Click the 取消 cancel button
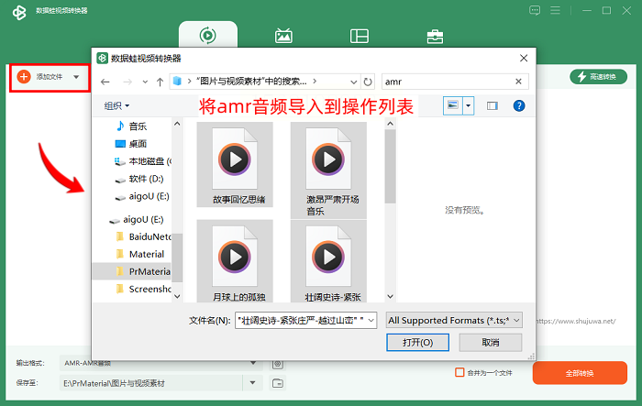Image resolution: width=642 pixels, height=406 pixels. (x=491, y=342)
